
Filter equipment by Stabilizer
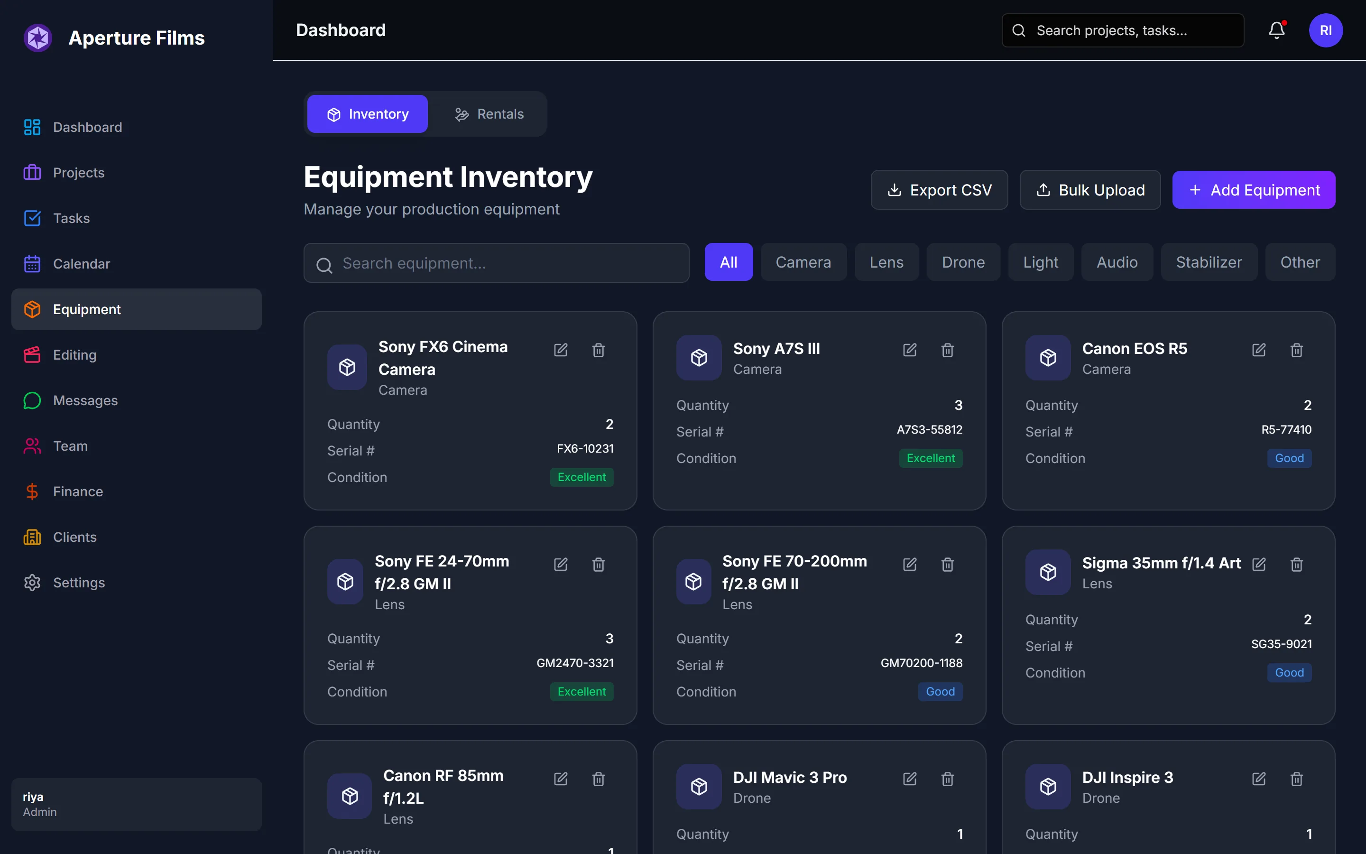1209,262
